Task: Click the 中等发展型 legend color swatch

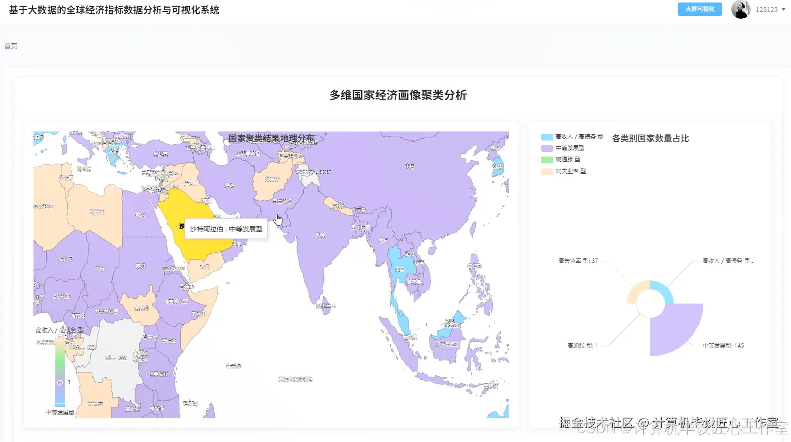Action: [547, 148]
